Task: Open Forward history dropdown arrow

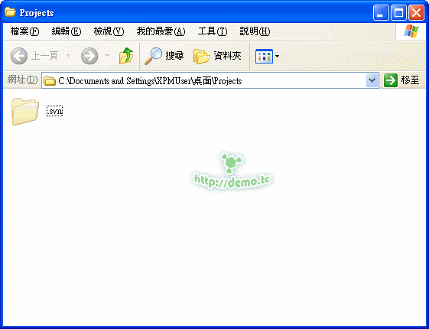Action: pos(108,56)
